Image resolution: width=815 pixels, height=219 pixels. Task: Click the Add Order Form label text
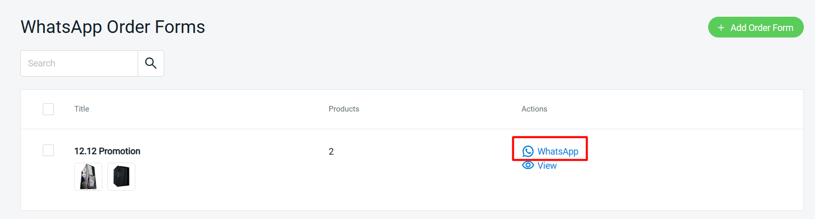[x=762, y=28]
